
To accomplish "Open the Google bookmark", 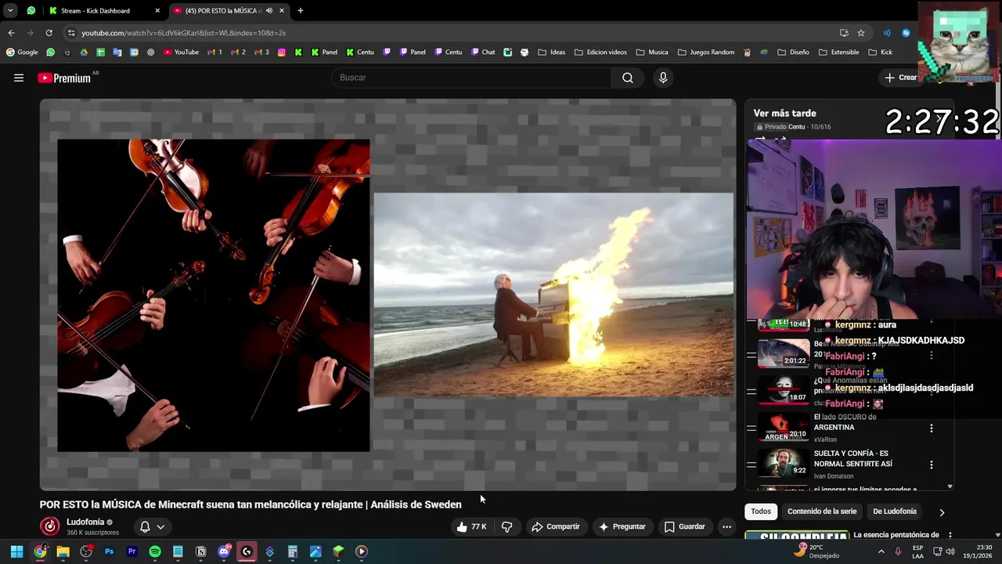I will point(22,52).
